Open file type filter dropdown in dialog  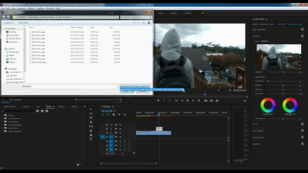(135, 86)
